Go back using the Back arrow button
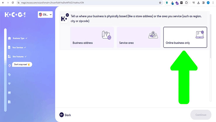The width and height of the screenshot is (216, 122). tap(65, 115)
